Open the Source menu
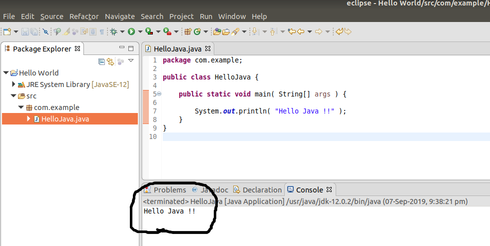The height and width of the screenshot is (246, 490). click(x=52, y=16)
